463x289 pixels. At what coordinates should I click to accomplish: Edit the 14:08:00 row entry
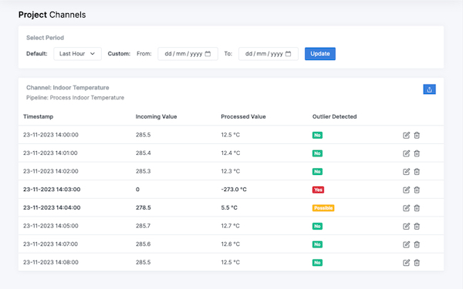point(407,263)
